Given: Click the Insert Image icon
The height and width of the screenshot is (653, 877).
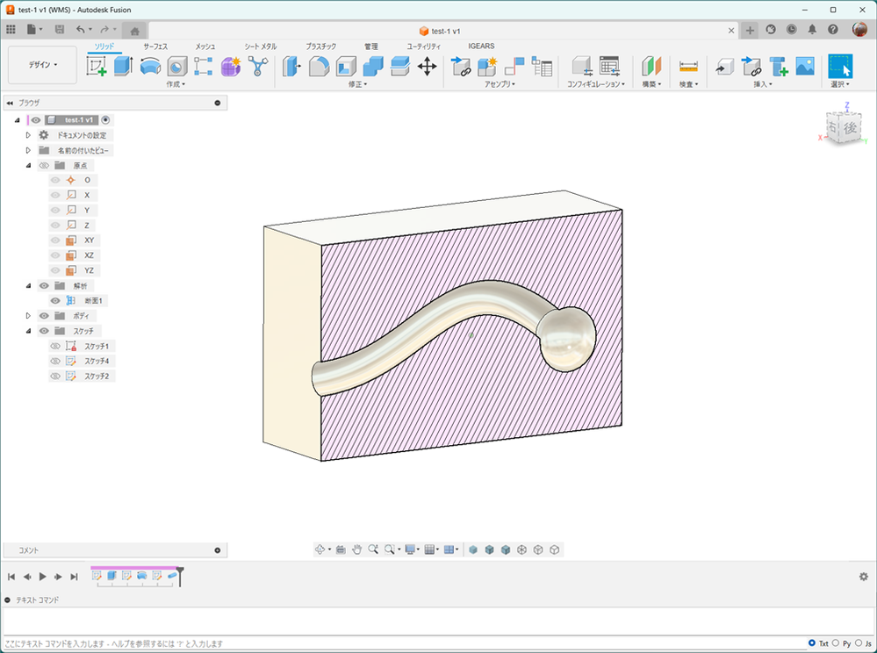Looking at the screenshot, I should pos(805,66).
